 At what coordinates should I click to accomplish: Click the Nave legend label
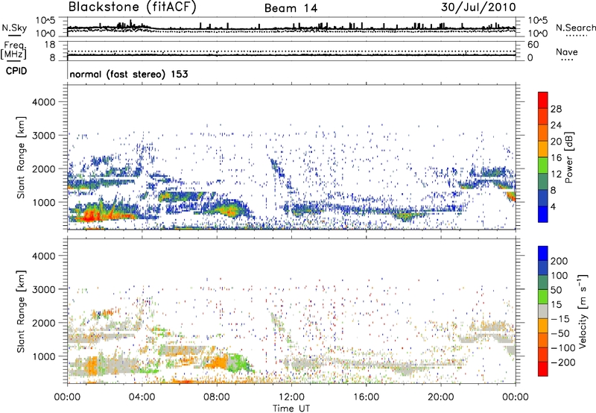567,51
